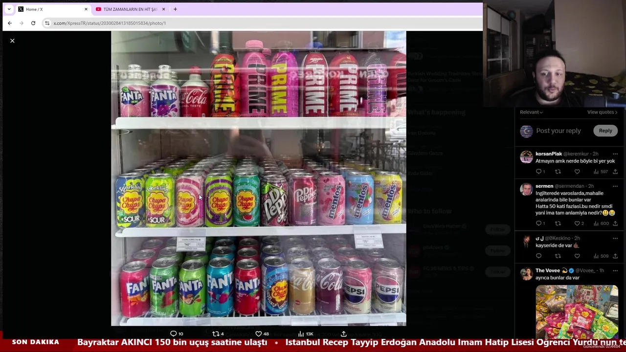Repost sermen's comment
The height and width of the screenshot is (352, 626).
click(558, 223)
